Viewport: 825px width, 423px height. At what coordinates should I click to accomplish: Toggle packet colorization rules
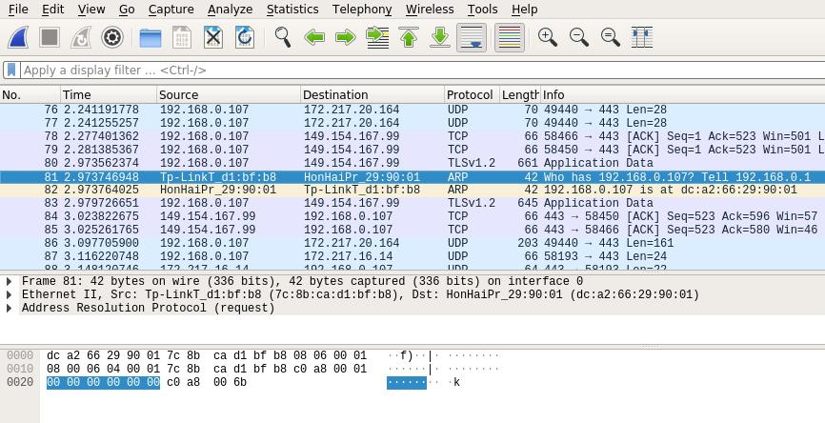pos(509,37)
